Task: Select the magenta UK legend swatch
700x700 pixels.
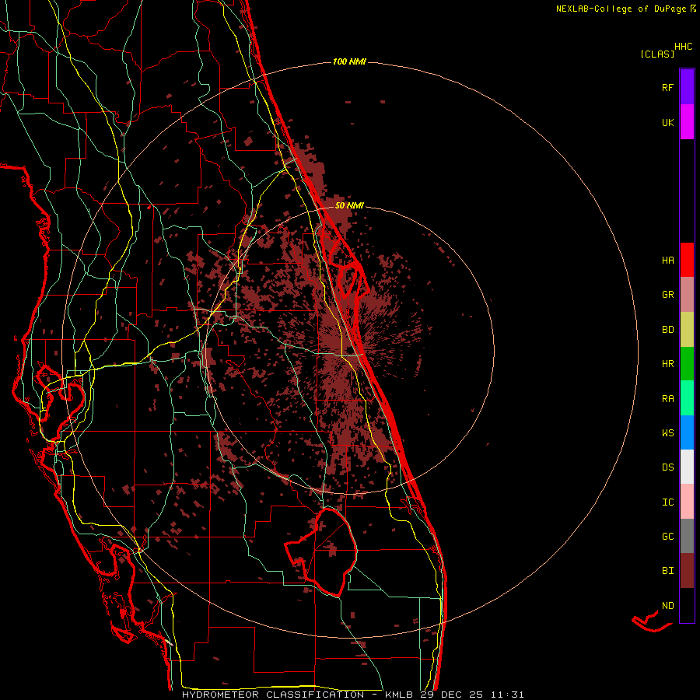Action: 687,122
